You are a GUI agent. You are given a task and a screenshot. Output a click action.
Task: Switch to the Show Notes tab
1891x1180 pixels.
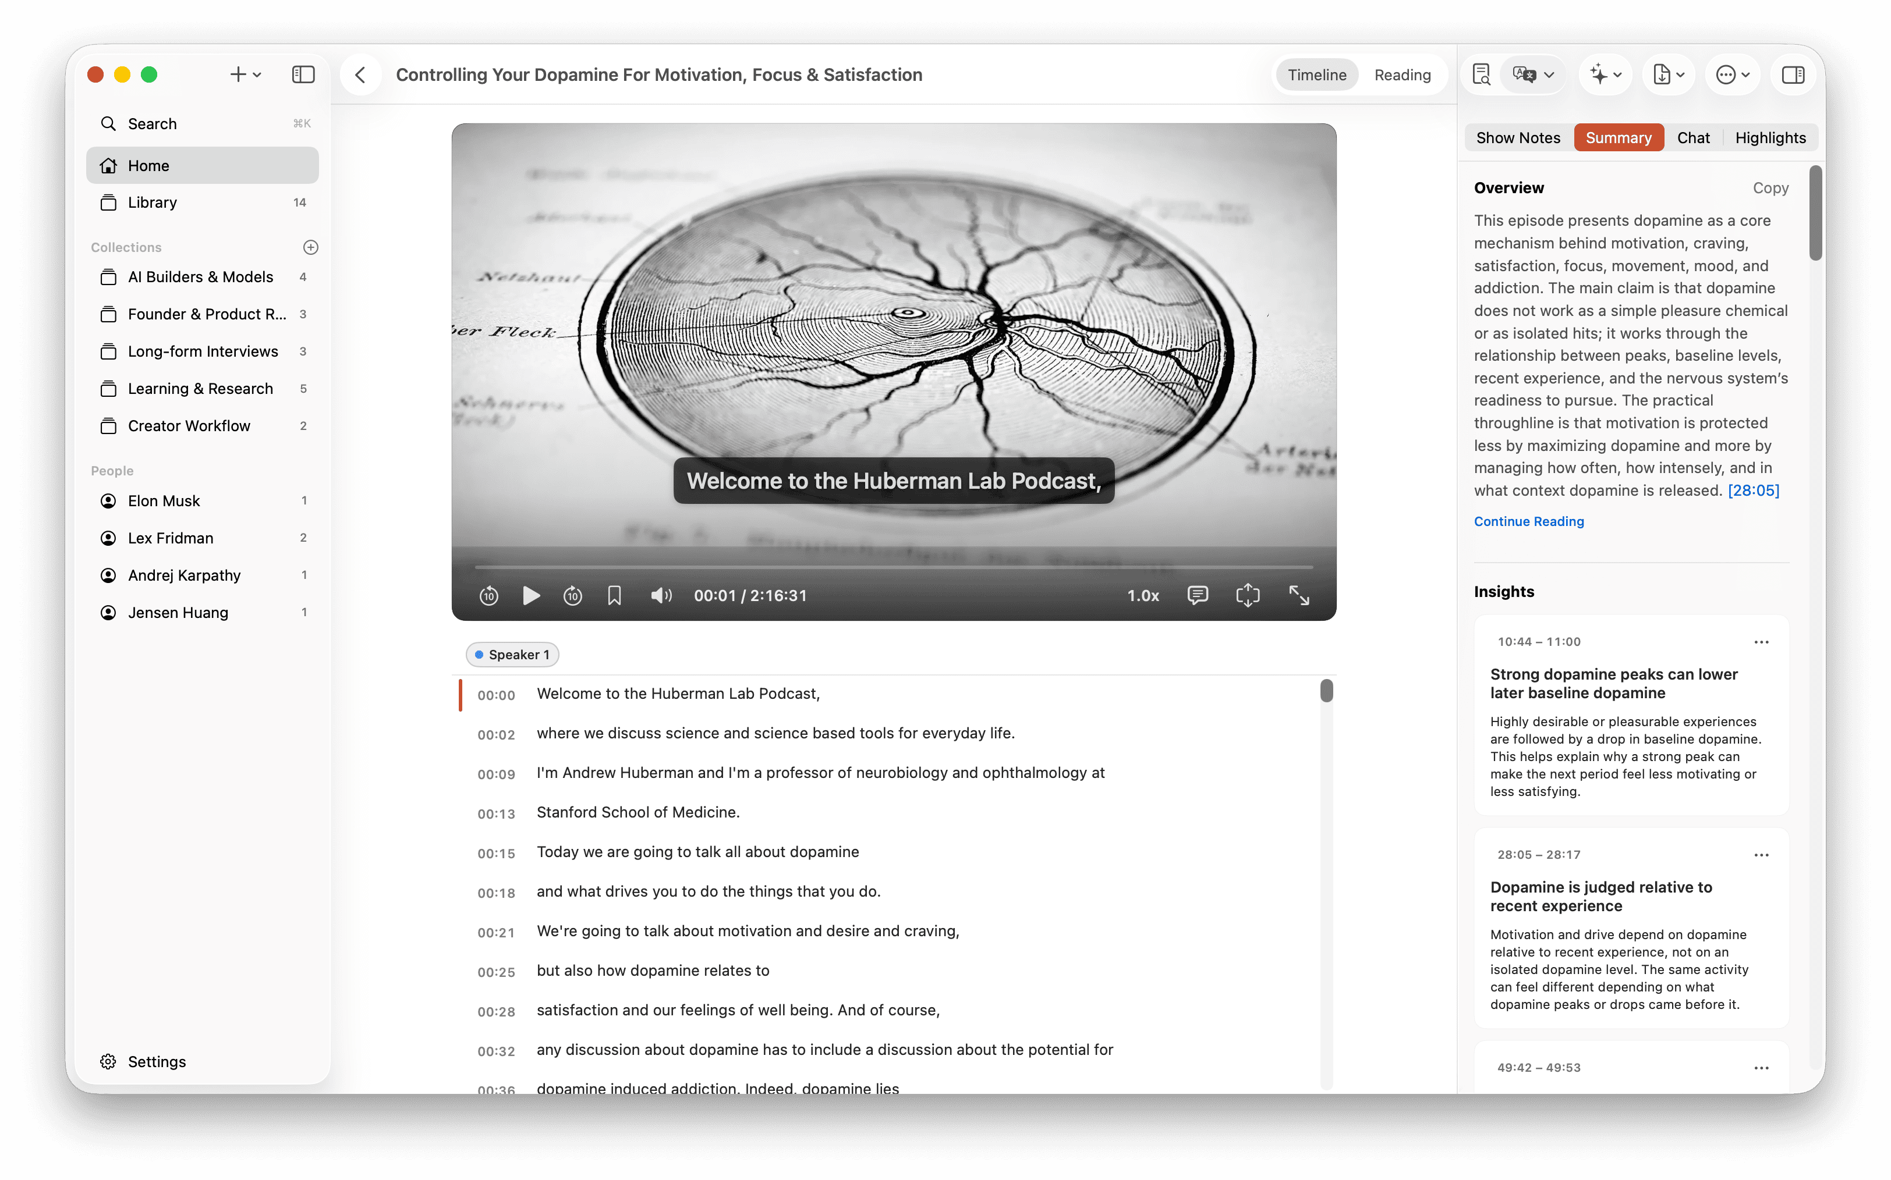coord(1518,137)
